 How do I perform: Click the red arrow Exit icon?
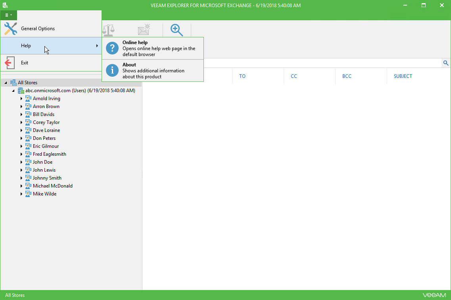point(10,62)
